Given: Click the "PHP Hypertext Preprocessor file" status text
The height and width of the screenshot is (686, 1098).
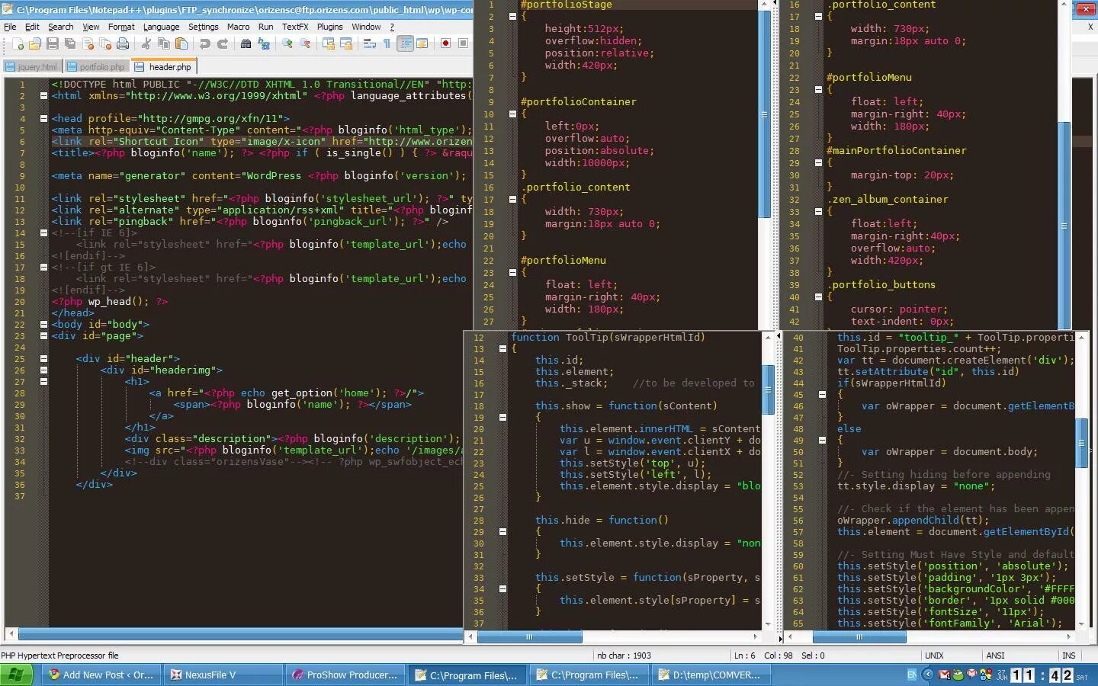Looking at the screenshot, I should point(59,656).
